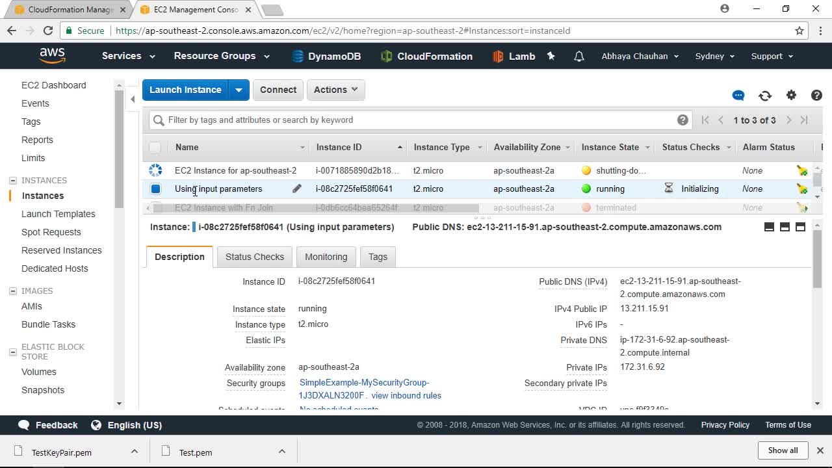Maximize the details pane layout icon
The image size is (832, 468).
click(800, 227)
